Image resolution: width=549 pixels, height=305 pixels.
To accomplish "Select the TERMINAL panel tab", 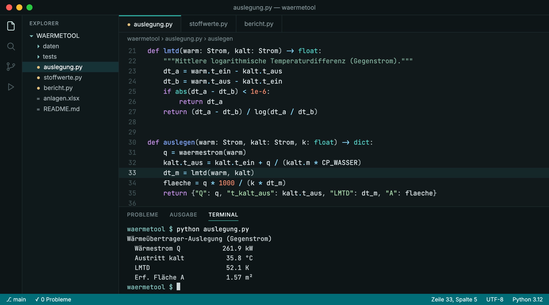I will 223,215.
